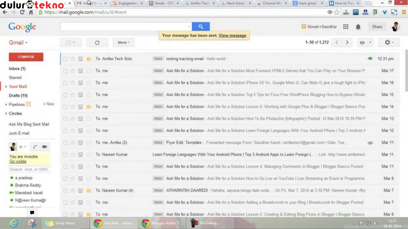Star the Flyer Edit: Template email

(73, 143)
